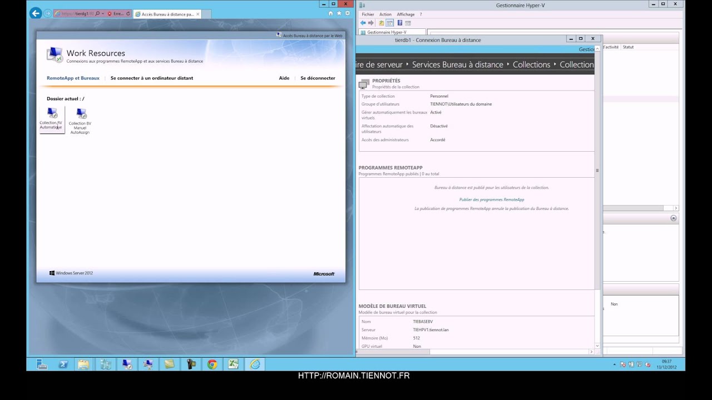The height and width of the screenshot is (400, 712).
Task: Open IE tools gear icon
Action: [x=347, y=13]
